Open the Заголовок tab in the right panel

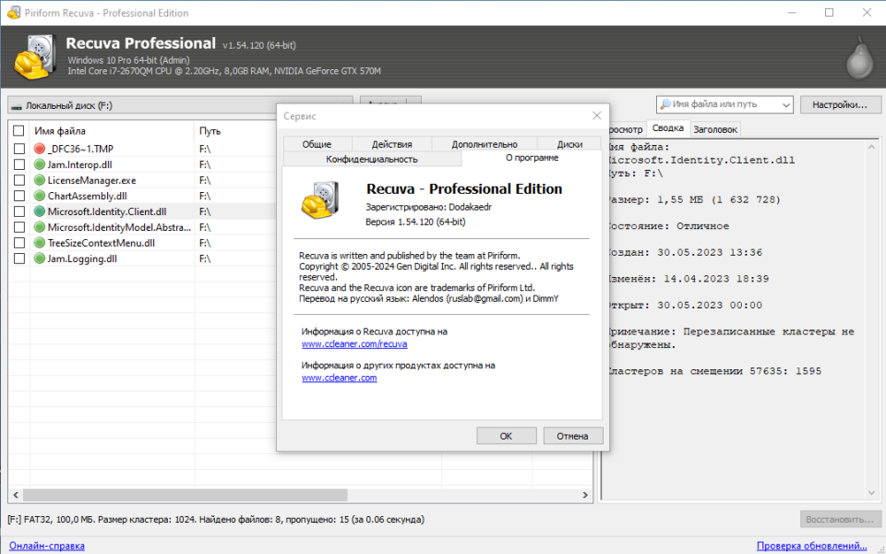[x=714, y=129]
